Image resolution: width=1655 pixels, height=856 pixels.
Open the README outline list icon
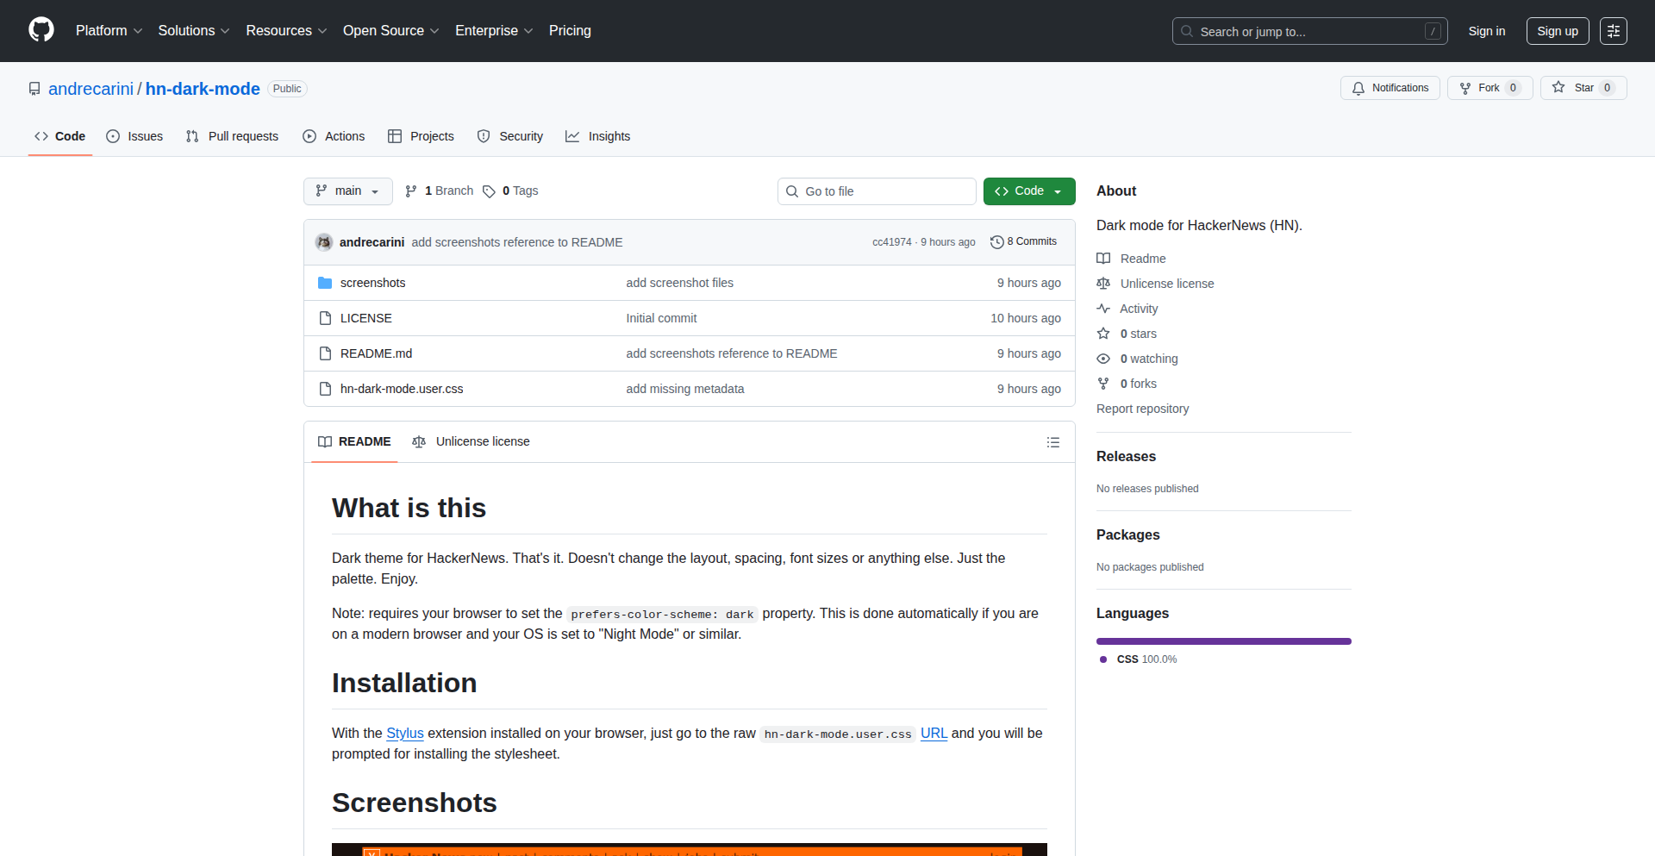1052,442
